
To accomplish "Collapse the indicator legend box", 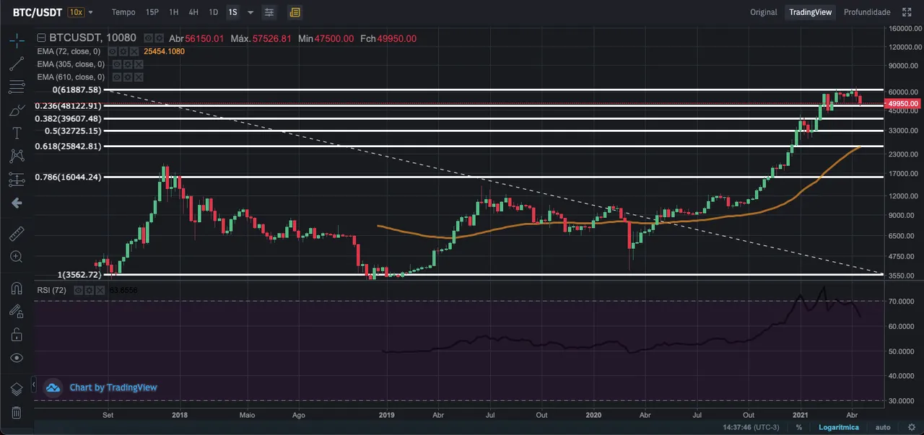I will (x=41, y=38).
